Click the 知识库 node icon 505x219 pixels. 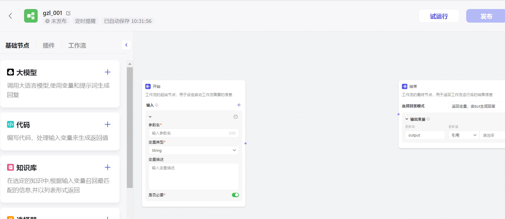(x=10, y=167)
